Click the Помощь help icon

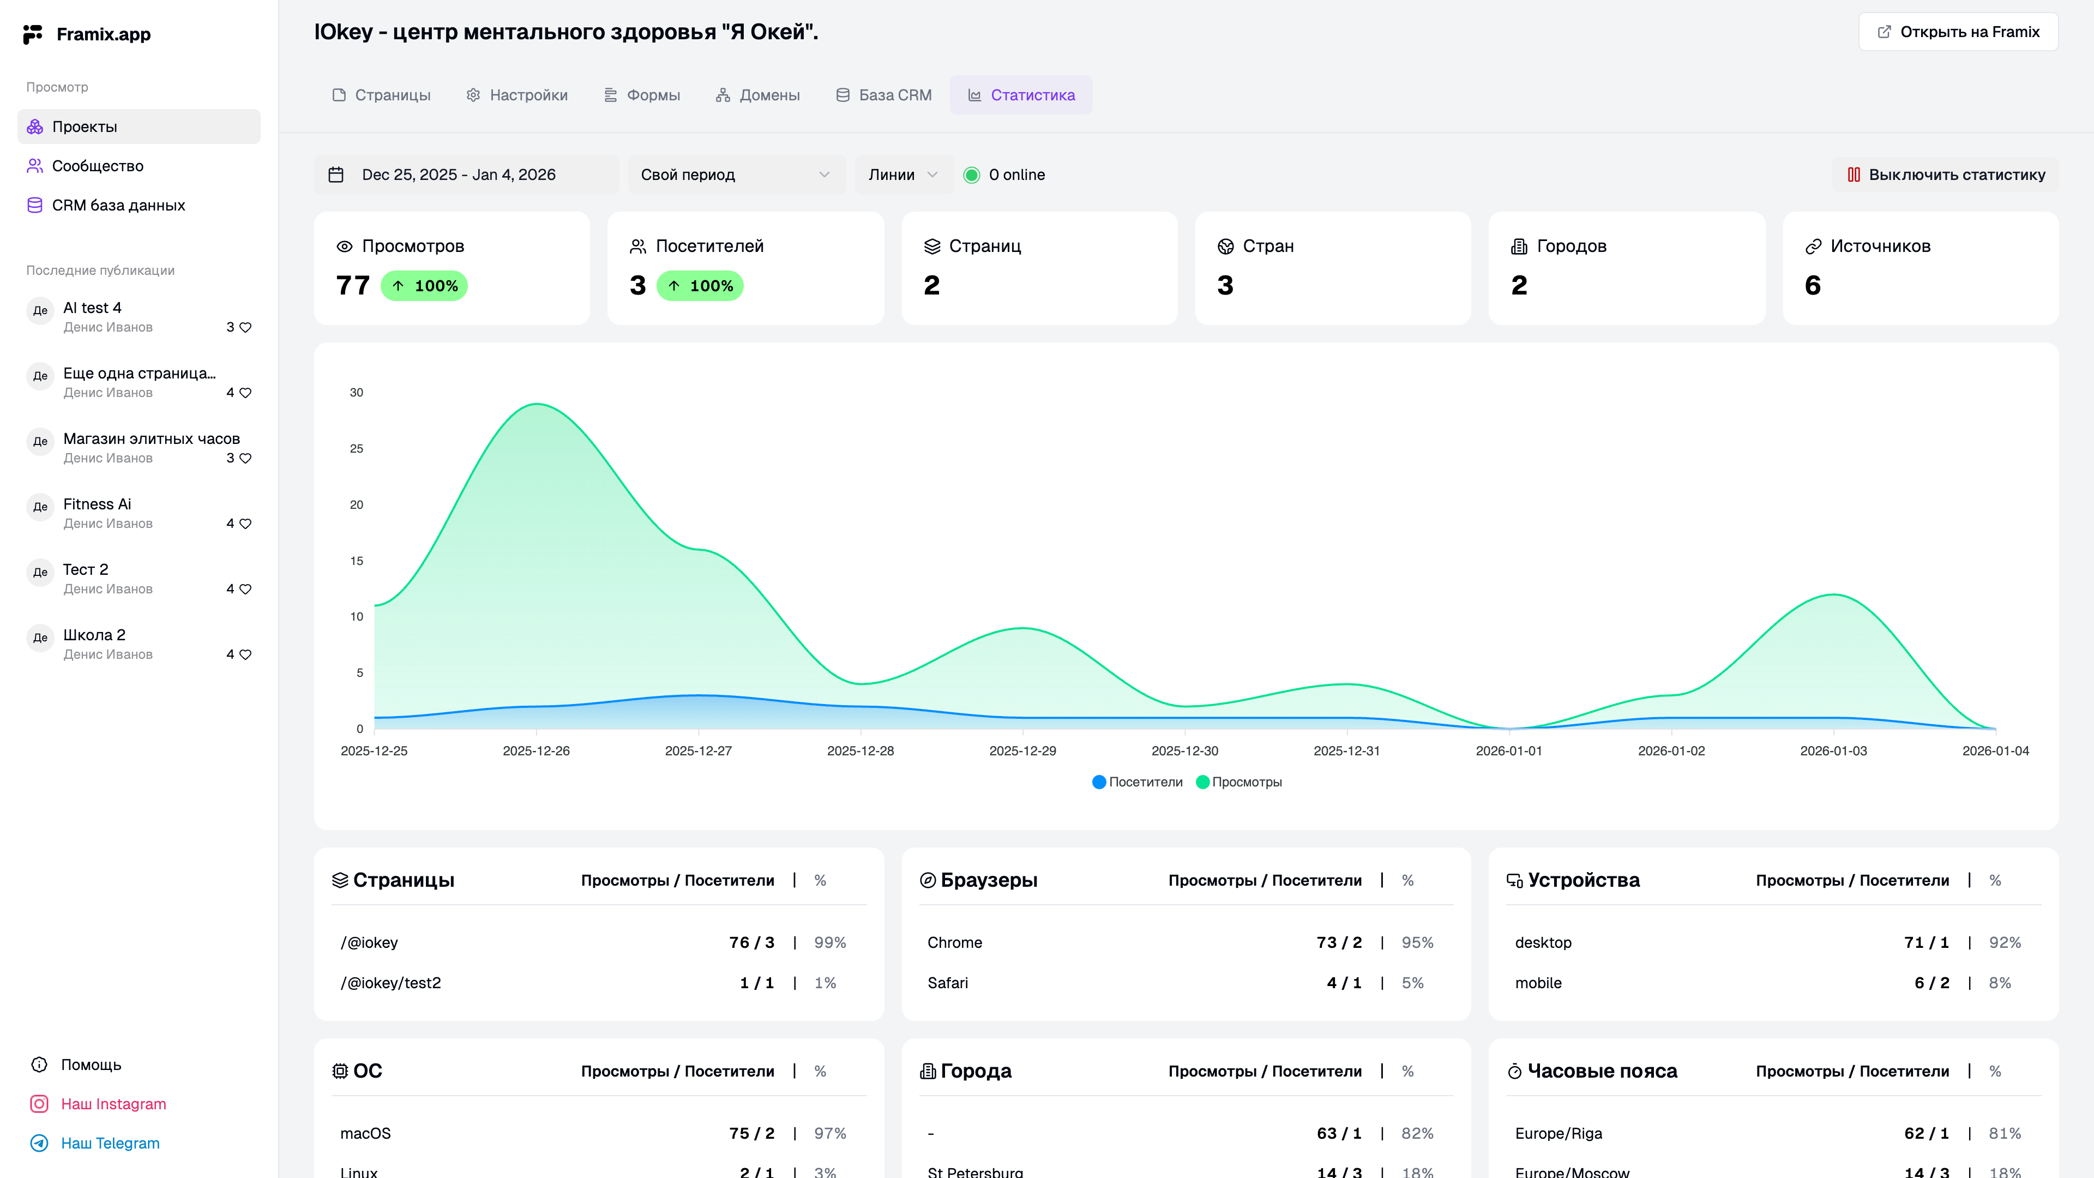(x=39, y=1065)
